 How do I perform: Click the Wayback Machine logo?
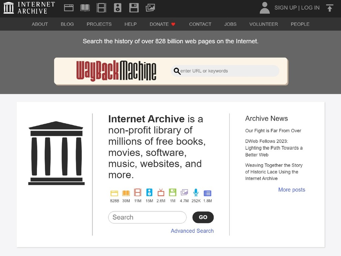[x=116, y=71]
